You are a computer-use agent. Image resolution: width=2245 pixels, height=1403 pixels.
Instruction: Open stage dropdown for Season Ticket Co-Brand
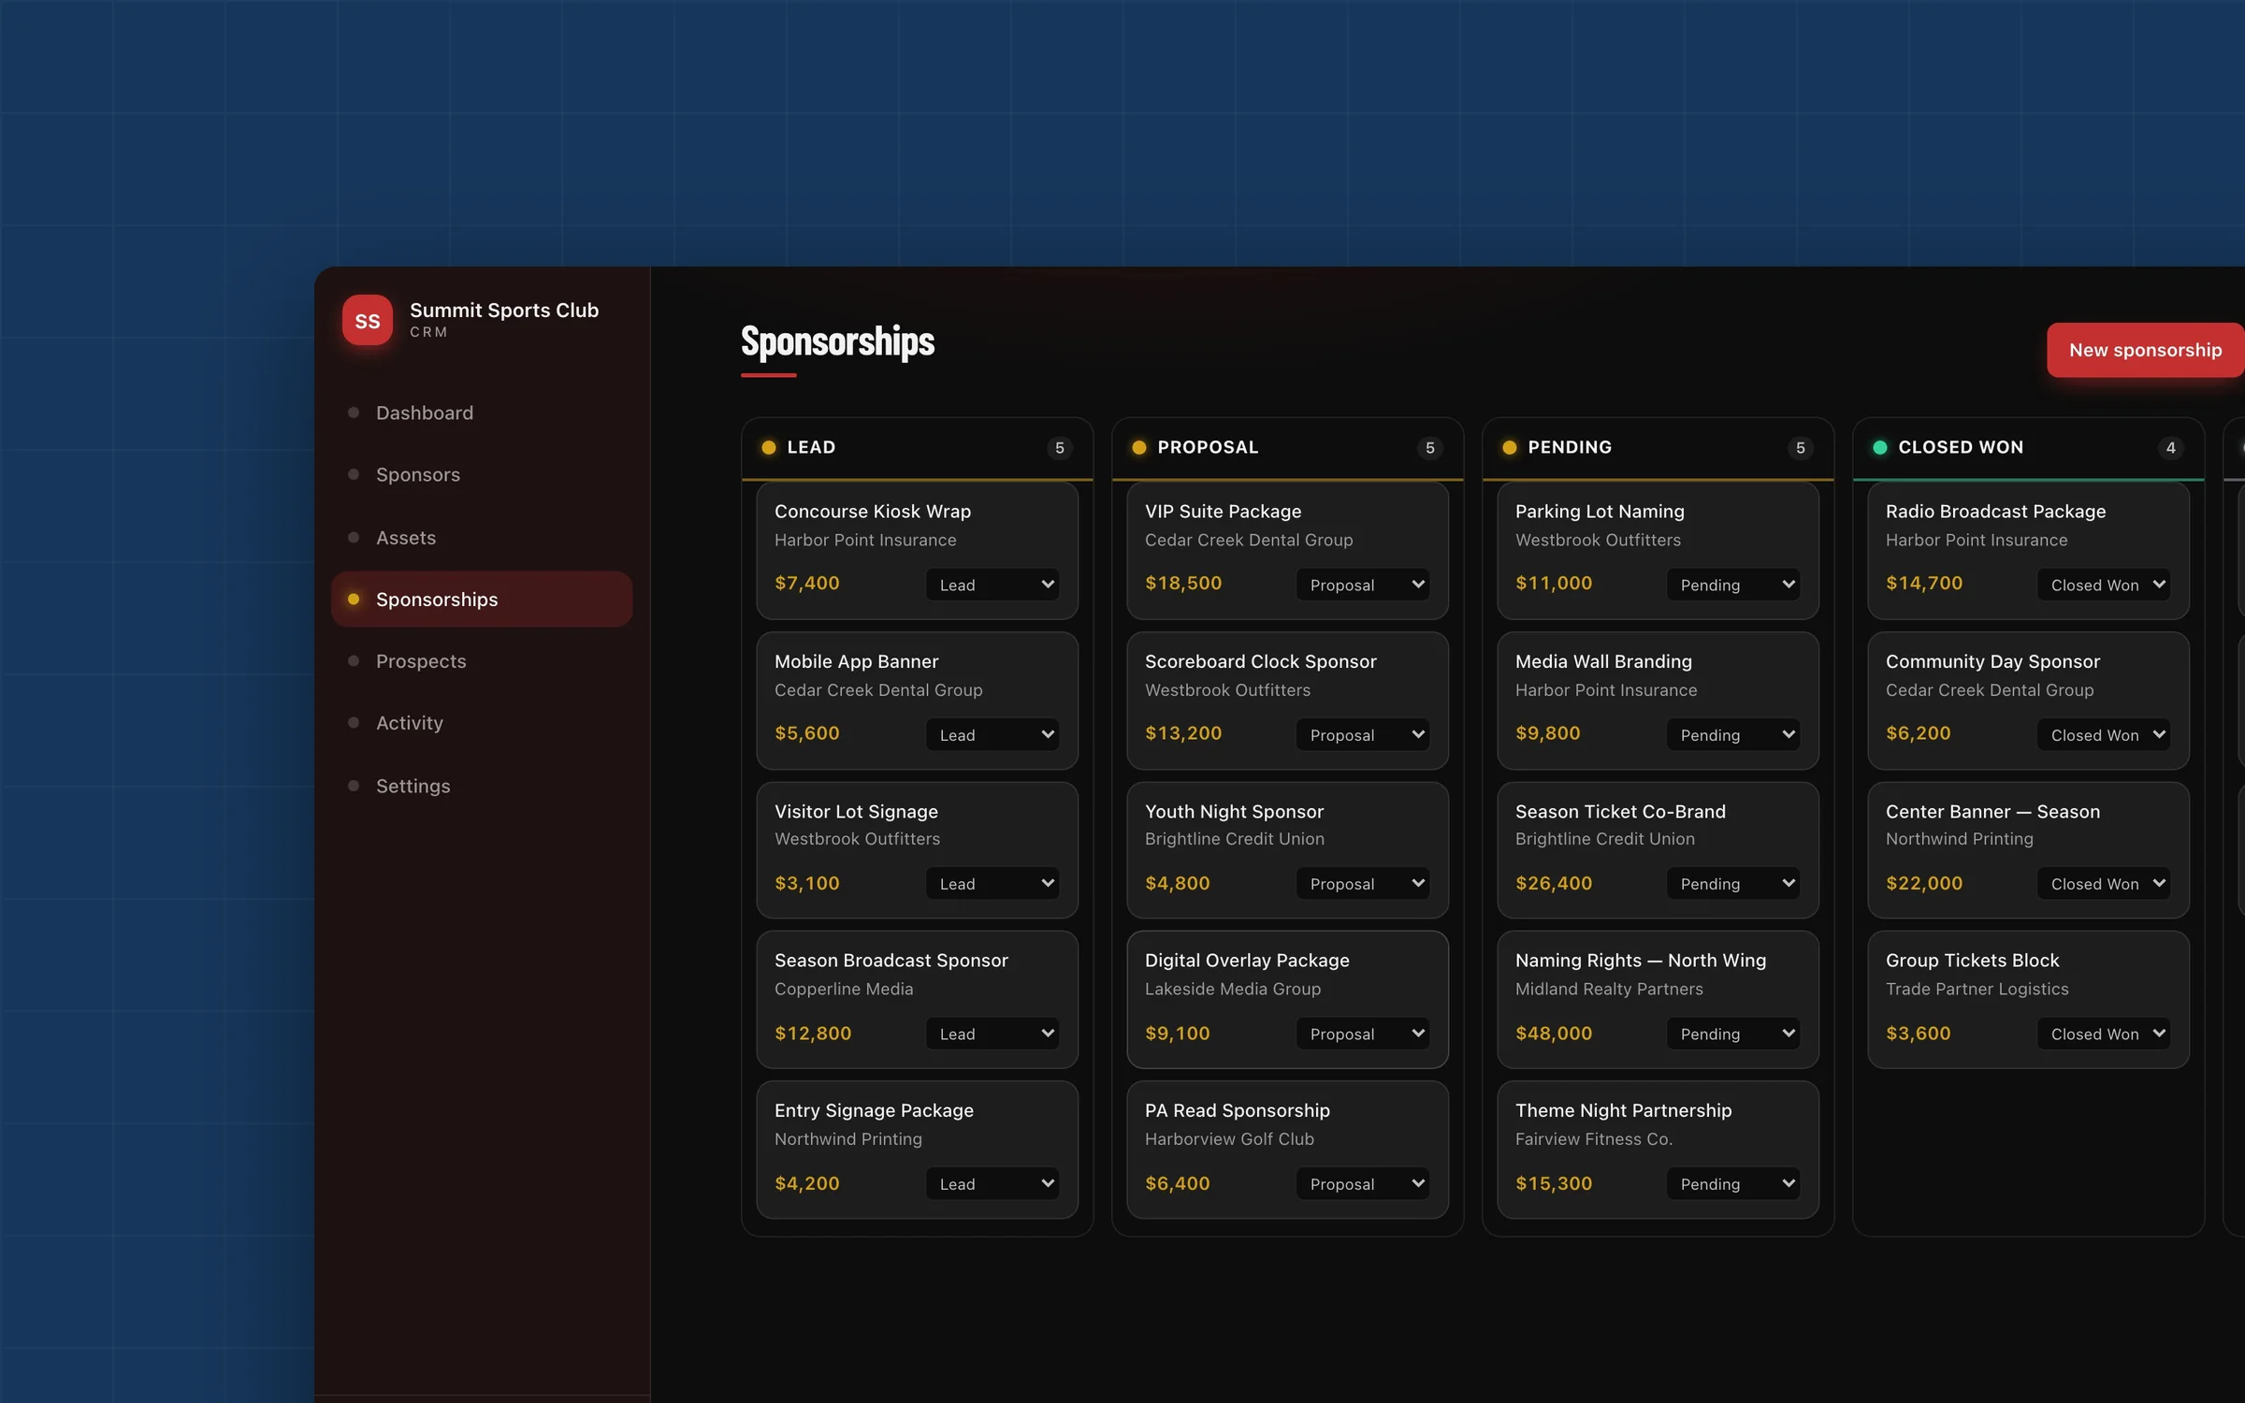1733,884
